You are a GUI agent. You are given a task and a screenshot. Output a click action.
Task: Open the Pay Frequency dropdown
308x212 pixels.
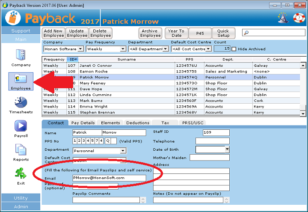click(x=123, y=49)
